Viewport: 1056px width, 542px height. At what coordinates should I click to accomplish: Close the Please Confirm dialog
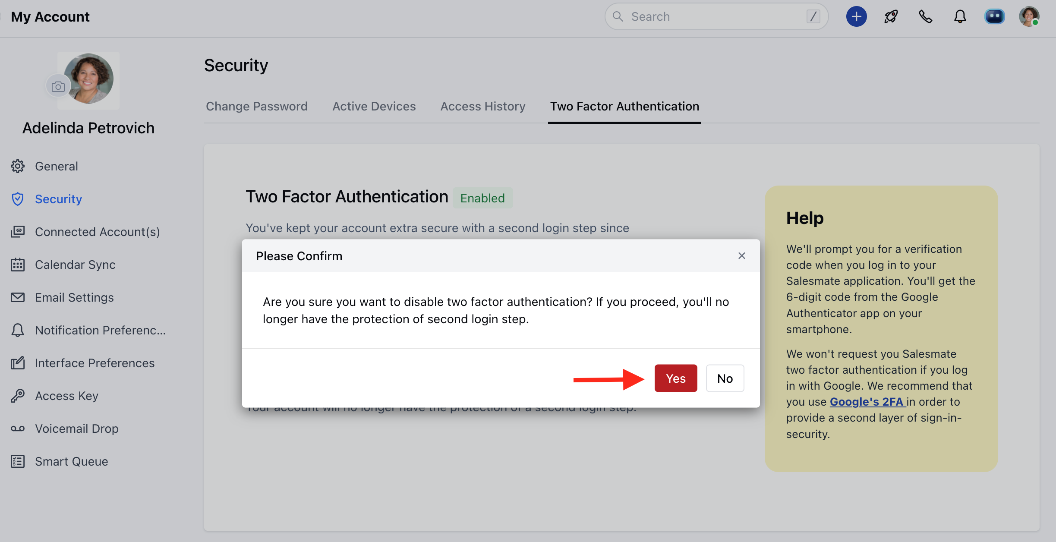[x=741, y=256]
